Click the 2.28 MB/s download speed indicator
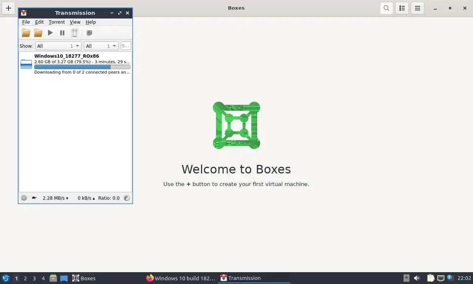Image resolution: width=473 pixels, height=284 pixels. [55, 198]
